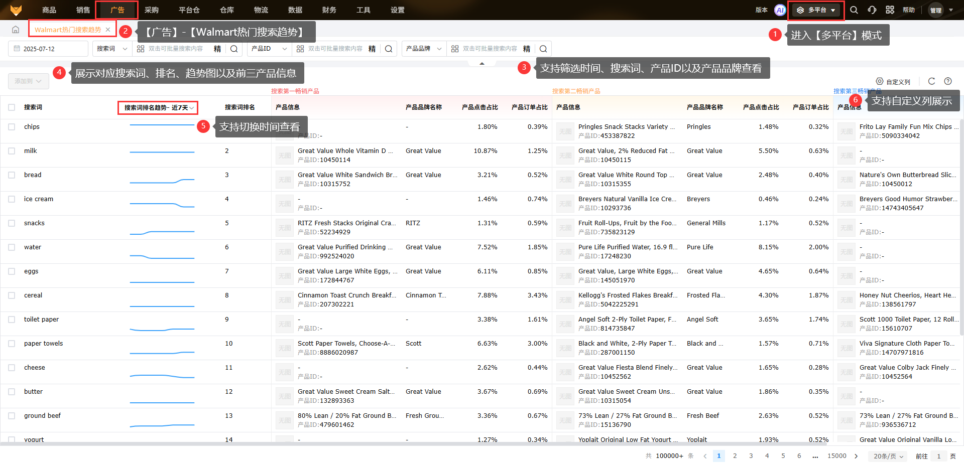Click the home icon in the tab bar
Screen dimensions: 964x466
(16, 30)
